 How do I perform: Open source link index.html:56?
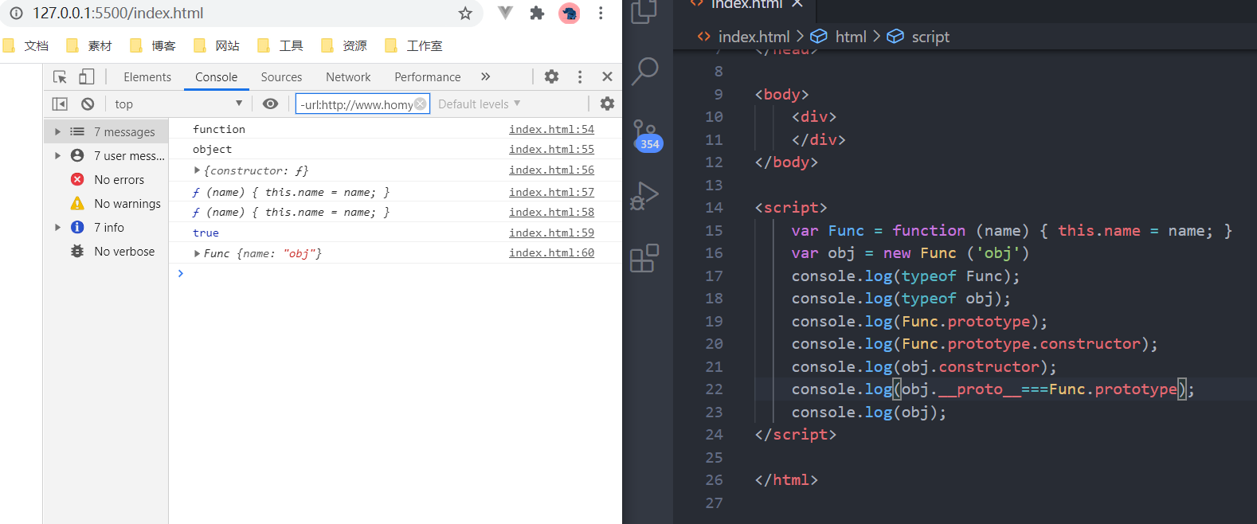click(x=551, y=170)
